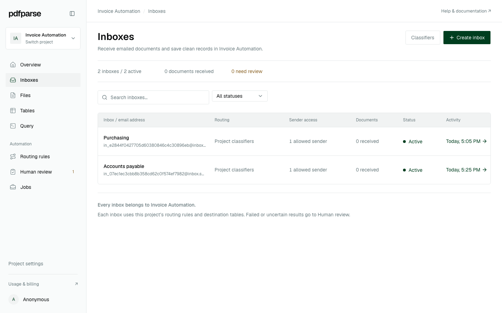
Task: Click Active status in Purchasing row
Action: point(413,142)
